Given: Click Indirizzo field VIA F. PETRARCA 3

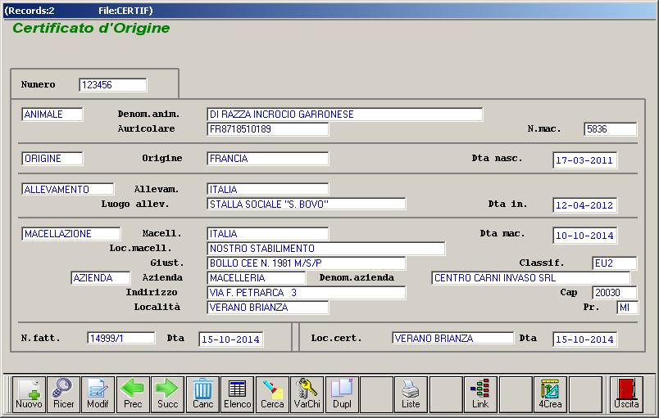Looking at the screenshot, I should (x=306, y=292).
